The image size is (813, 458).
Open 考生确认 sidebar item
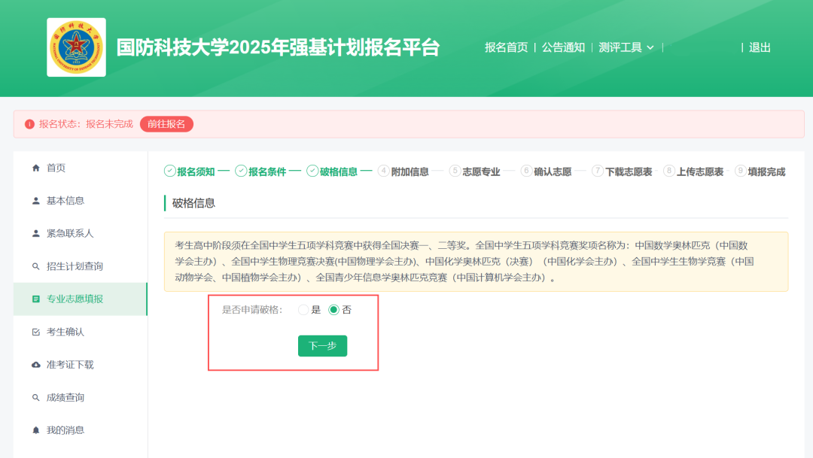[81, 332]
